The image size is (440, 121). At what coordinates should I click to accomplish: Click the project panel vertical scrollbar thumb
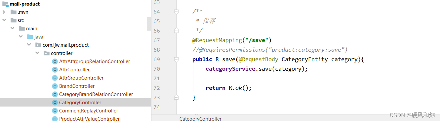(149, 24)
